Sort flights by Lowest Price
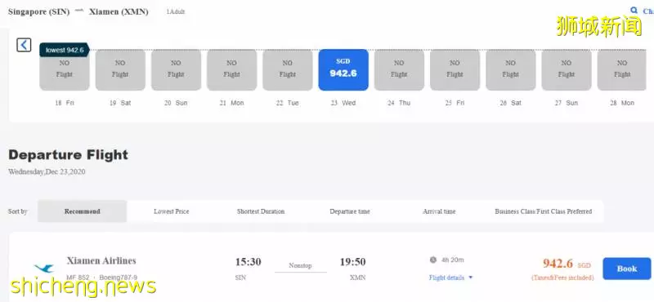The image size is (654, 302). click(x=172, y=211)
